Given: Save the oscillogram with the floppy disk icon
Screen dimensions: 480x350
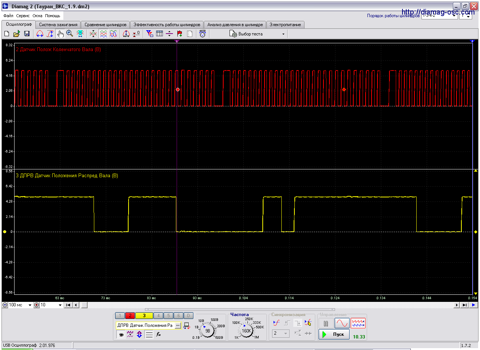Looking at the screenshot, I should tap(26, 34).
